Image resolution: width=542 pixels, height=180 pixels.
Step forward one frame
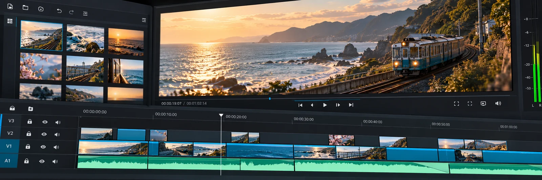click(x=338, y=105)
